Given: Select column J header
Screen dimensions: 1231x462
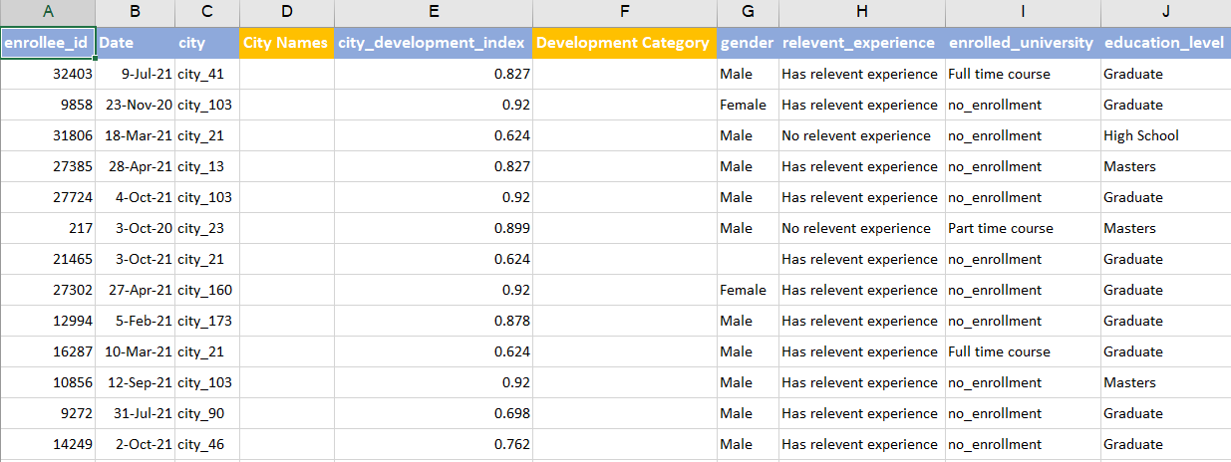Looking at the screenshot, I should [x=1166, y=13].
